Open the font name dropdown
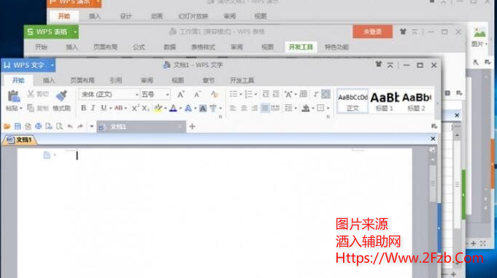The height and width of the screenshot is (278, 497). (x=137, y=94)
